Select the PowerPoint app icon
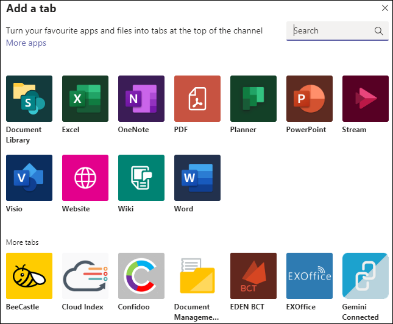Image resolution: width=393 pixels, height=324 pixels. 310,99
